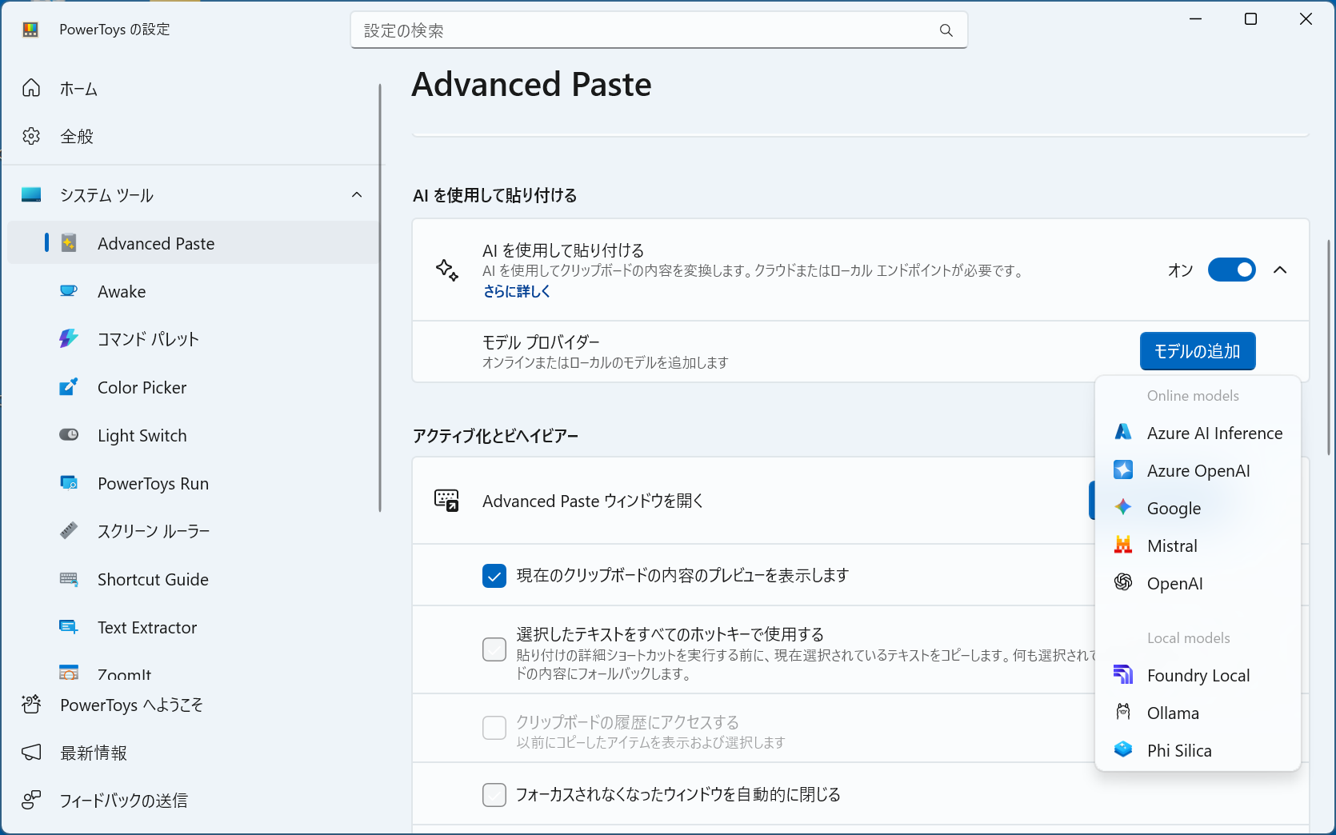Open the General settings label
1336x835 pixels.
point(77,137)
